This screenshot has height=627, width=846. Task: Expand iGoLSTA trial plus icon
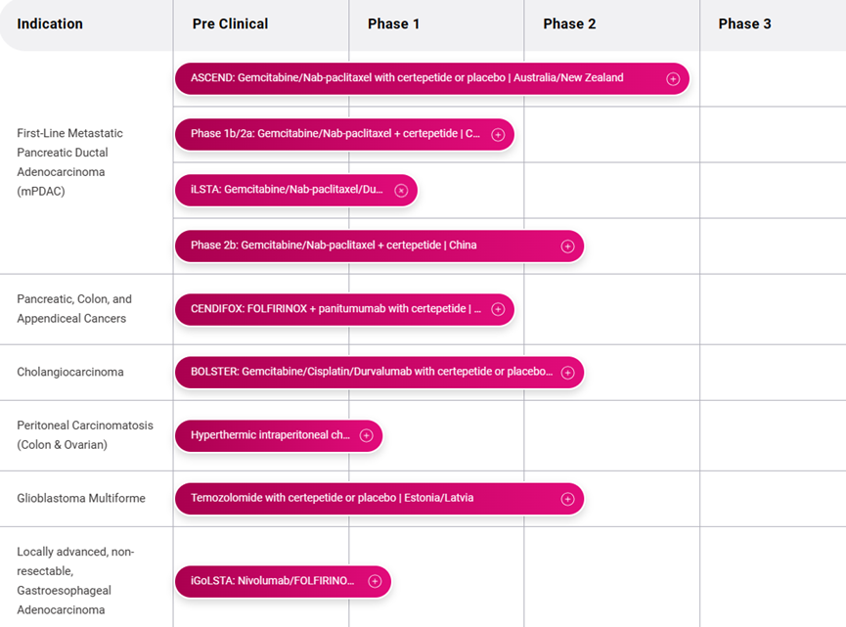click(x=375, y=581)
